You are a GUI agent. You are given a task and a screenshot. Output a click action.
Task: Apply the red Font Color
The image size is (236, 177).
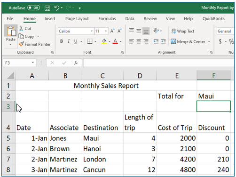point(115,41)
